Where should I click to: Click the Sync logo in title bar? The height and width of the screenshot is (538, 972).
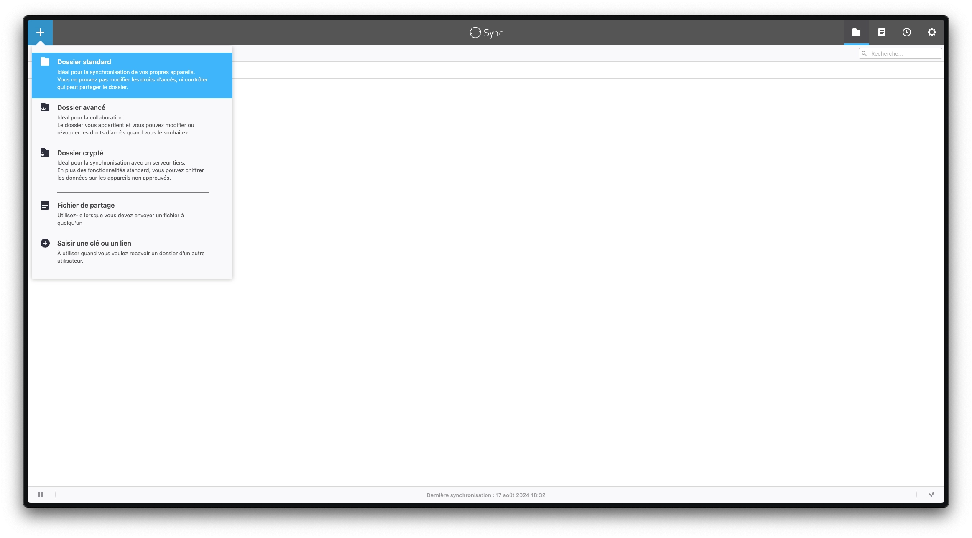tap(486, 33)
